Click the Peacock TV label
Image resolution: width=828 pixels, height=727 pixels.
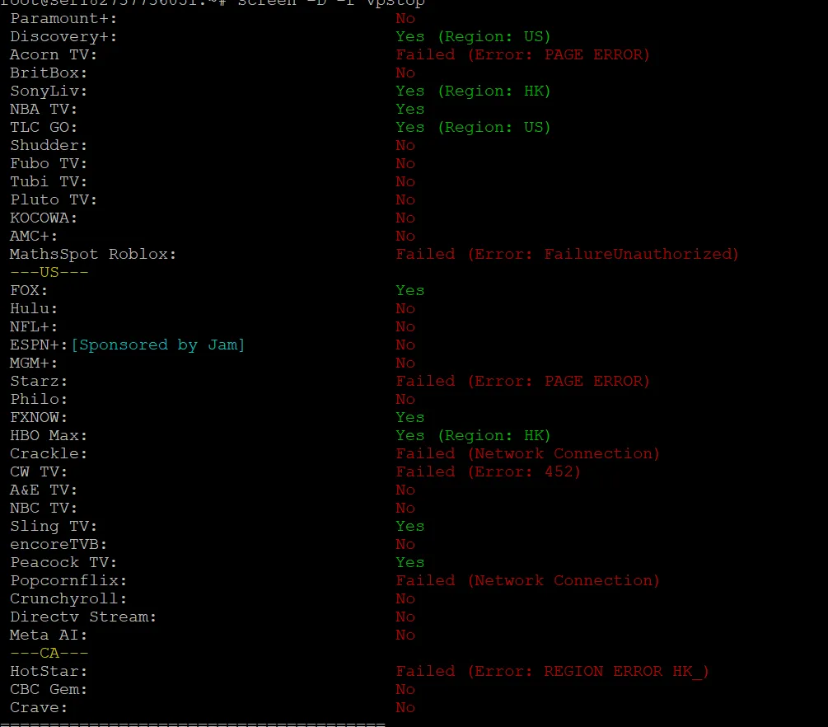pyautogui.click(x=63, y=563)
